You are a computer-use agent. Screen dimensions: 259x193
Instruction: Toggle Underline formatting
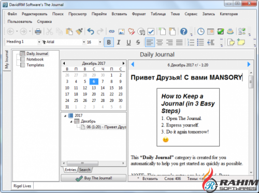tap(128, 42)
